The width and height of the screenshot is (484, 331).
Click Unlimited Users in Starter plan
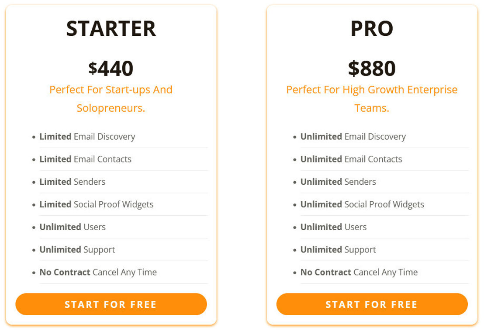73,227
